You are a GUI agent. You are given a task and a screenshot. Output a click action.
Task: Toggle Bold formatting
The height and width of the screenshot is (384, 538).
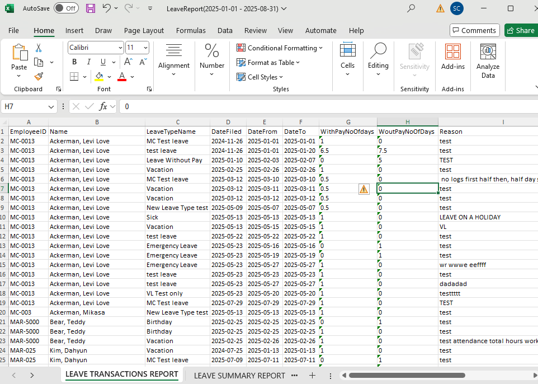pos(74,62)
